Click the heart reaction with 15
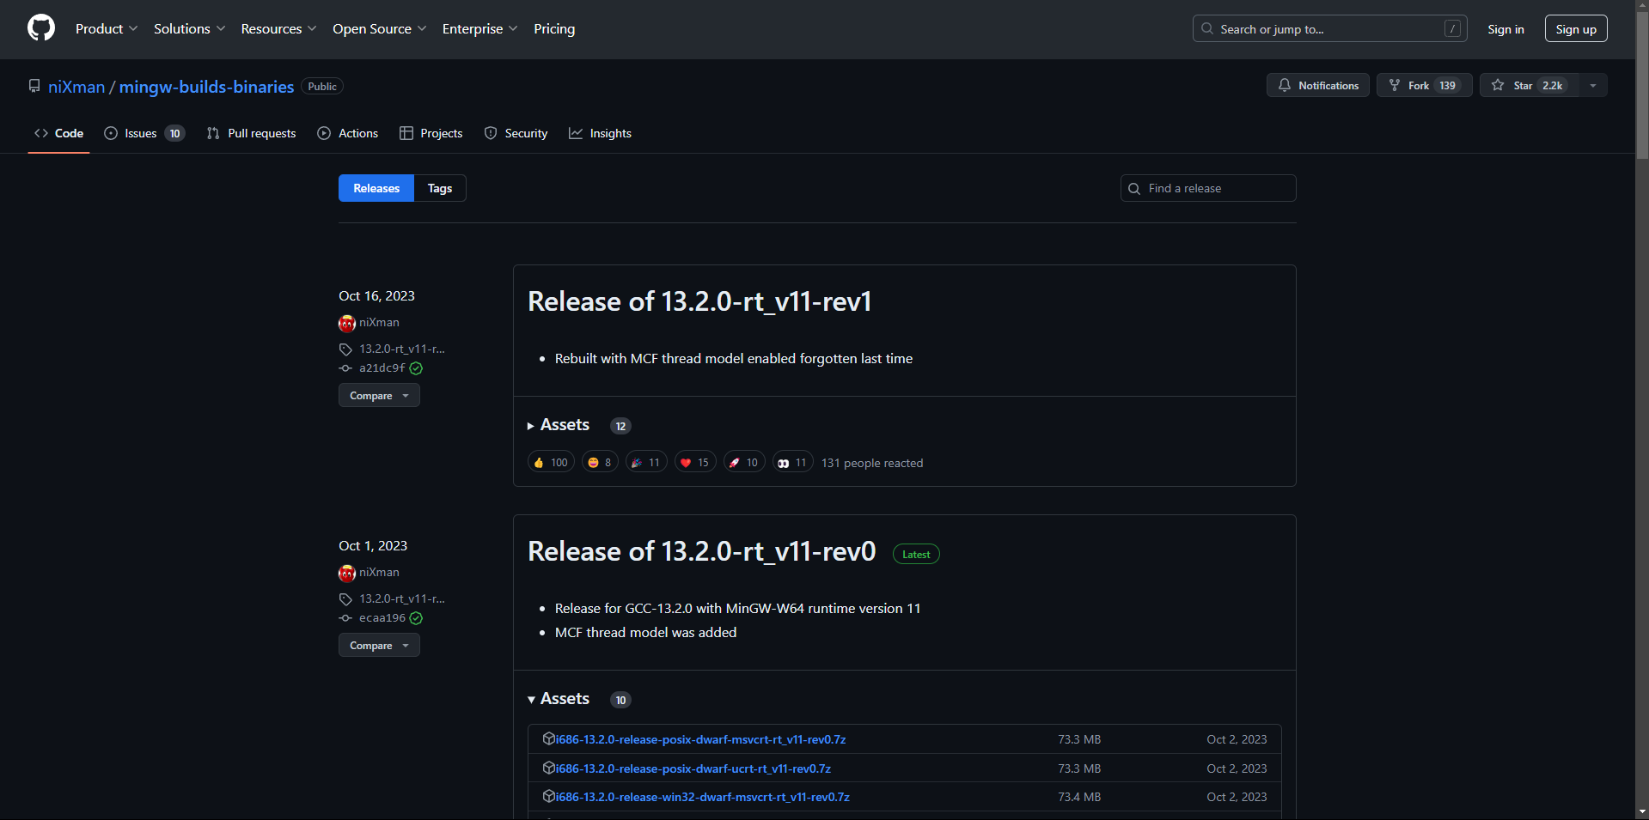Screen dimensions: 1649x820 (x=695, y=462)
